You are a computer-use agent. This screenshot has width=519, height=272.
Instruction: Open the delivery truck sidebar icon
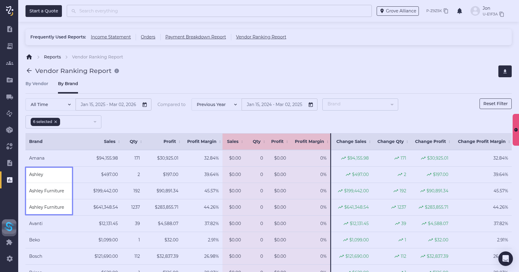point(10,97)
